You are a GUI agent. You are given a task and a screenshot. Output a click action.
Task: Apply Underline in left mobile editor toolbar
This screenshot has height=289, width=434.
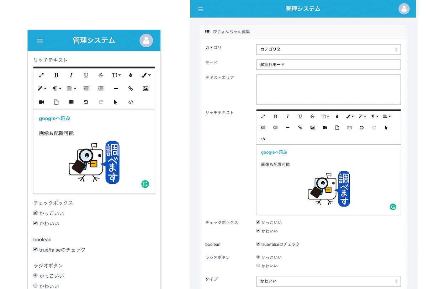(x=86, y=75)
